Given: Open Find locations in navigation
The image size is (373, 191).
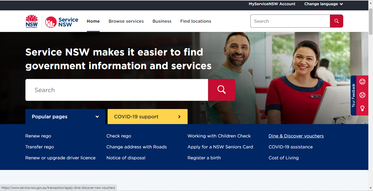Looking at the screenshot, I should tap(196, 21).
